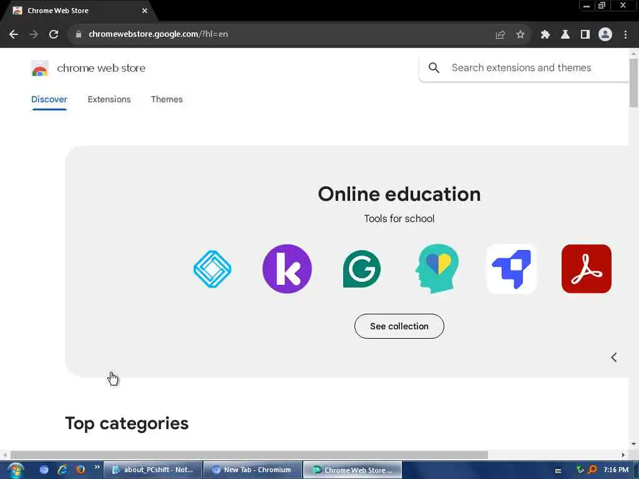The height and width of the screenshot is (479, 639).
Task: Click the chrome web store logo
Action: point(40,68)
